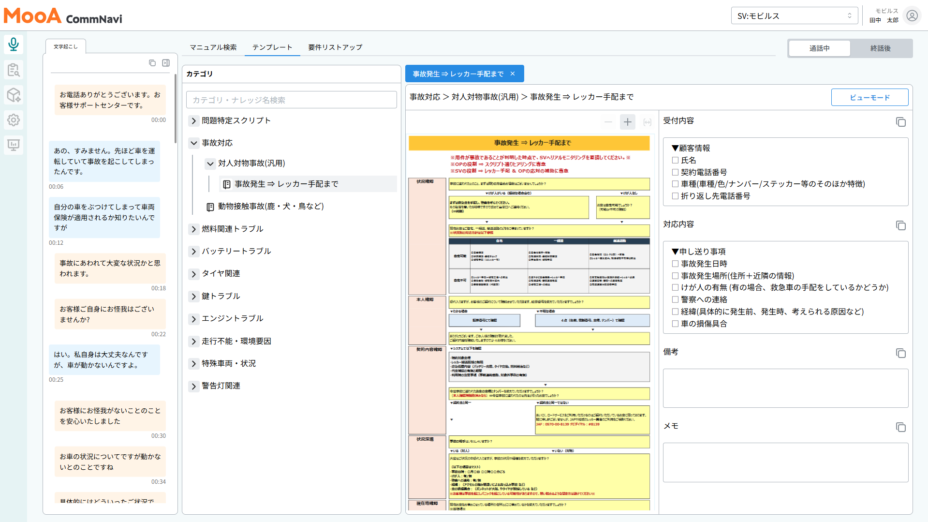Enable the 警察への連絡 checkbox
The height and width of the screenshot is (522, 928).
coord(675,299)
